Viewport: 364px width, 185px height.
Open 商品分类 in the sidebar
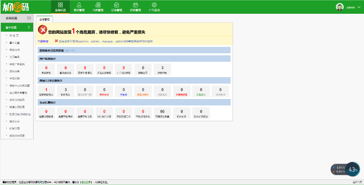[x=15, y=50]
